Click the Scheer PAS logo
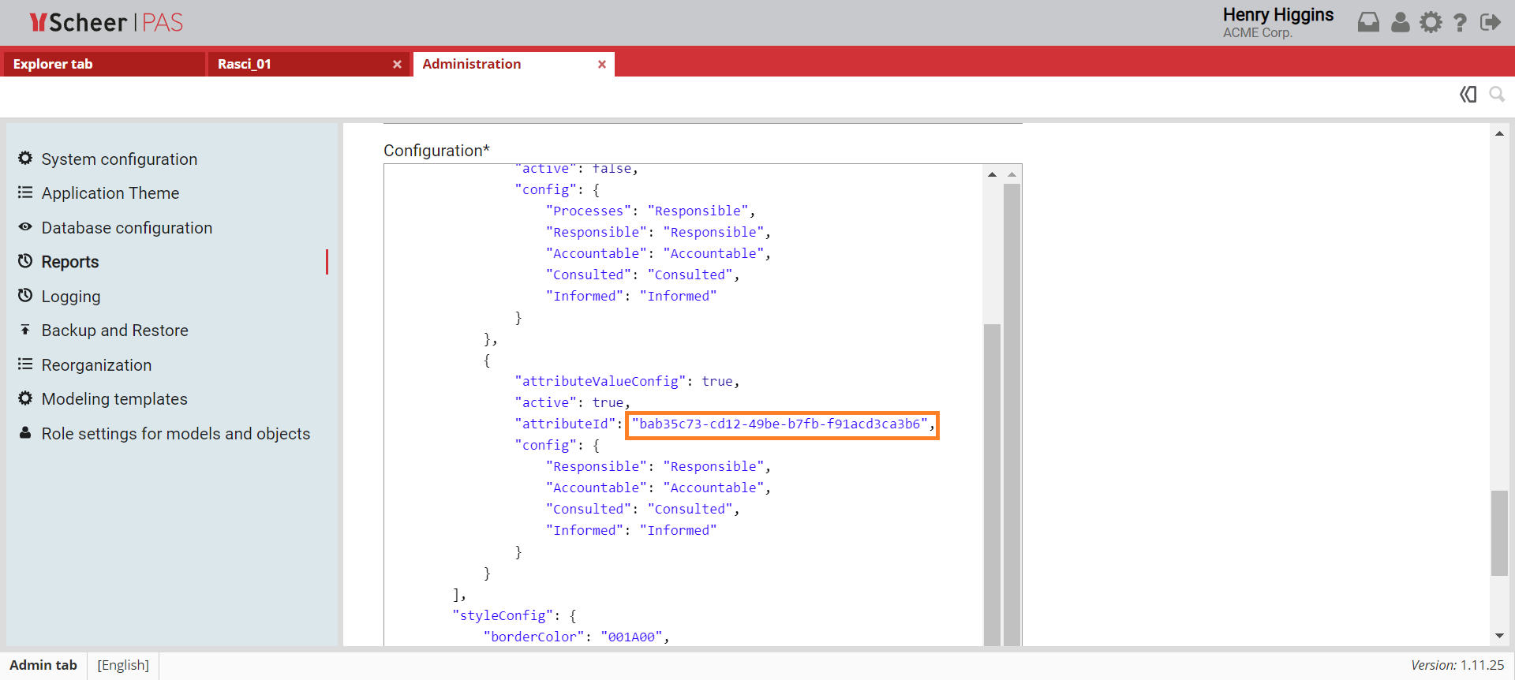This screenshot has height=680, width=1515. click(x=107, y=22)
